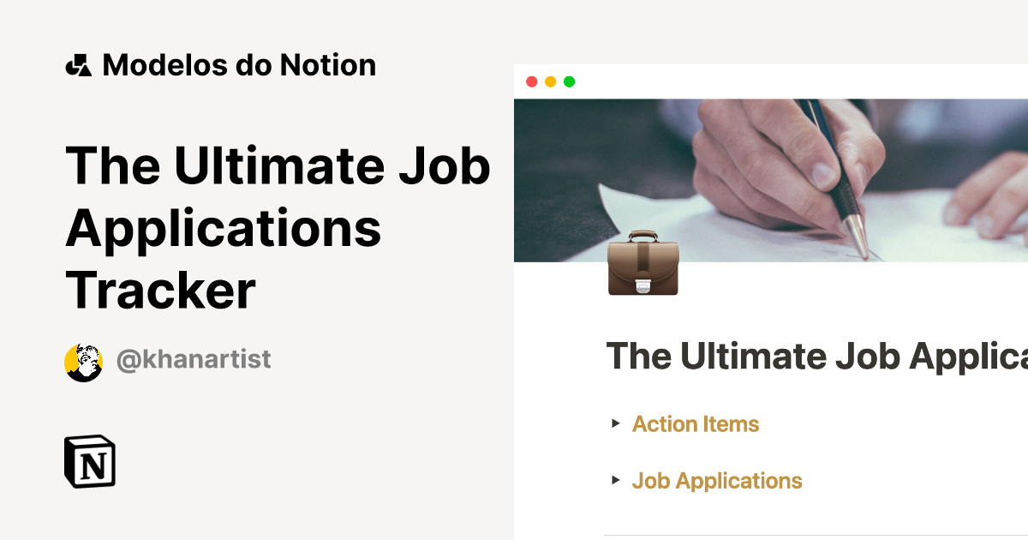The image size is (1028, 540).
Task: Open the Ultimate Job Applications Tracker title
Action: (x=278, y=227)
